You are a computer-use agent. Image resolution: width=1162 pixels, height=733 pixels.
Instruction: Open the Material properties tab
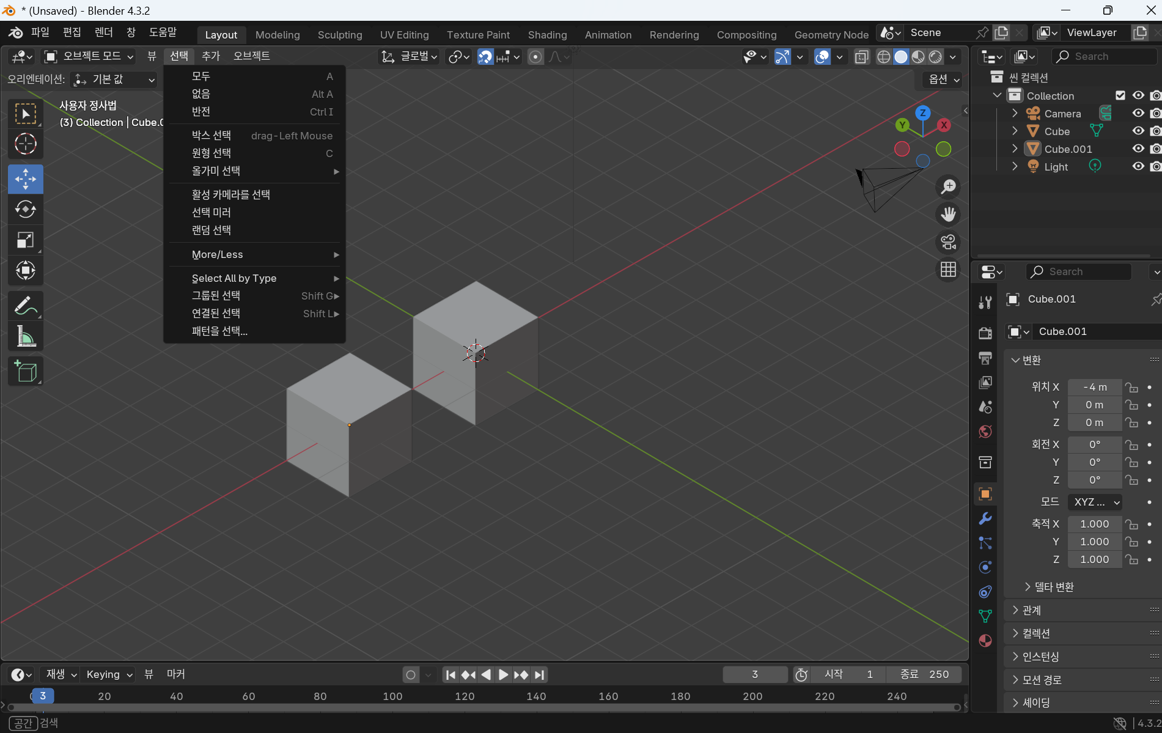(x=985, y=641)
